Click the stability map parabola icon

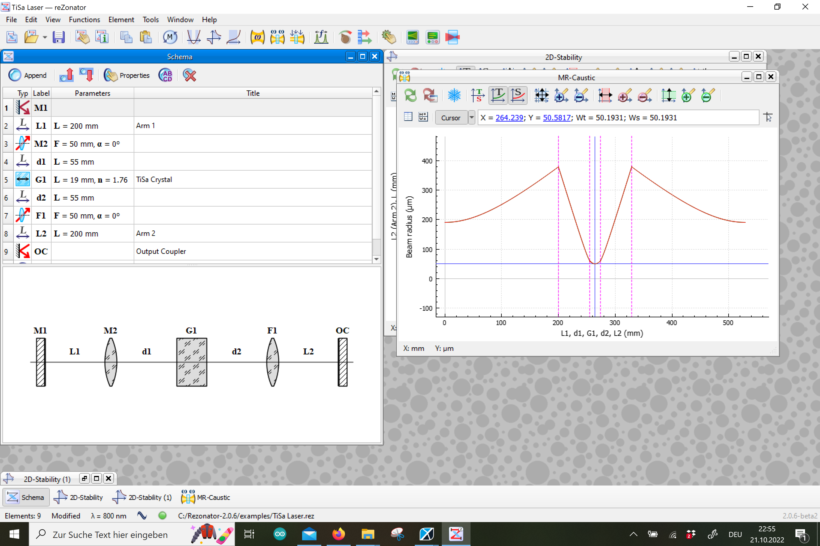coord(194,37)
